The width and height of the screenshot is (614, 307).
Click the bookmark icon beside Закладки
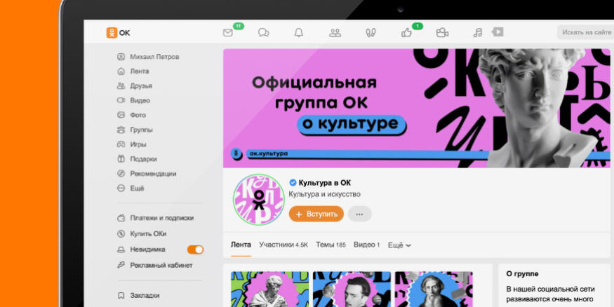click(121, 295)
